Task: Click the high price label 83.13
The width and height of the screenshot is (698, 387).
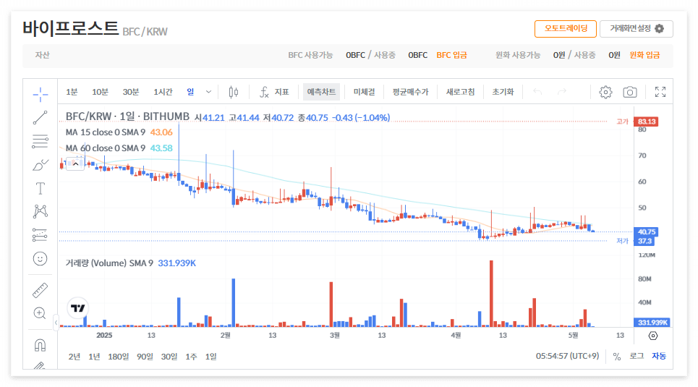Action: coord(647,122)
